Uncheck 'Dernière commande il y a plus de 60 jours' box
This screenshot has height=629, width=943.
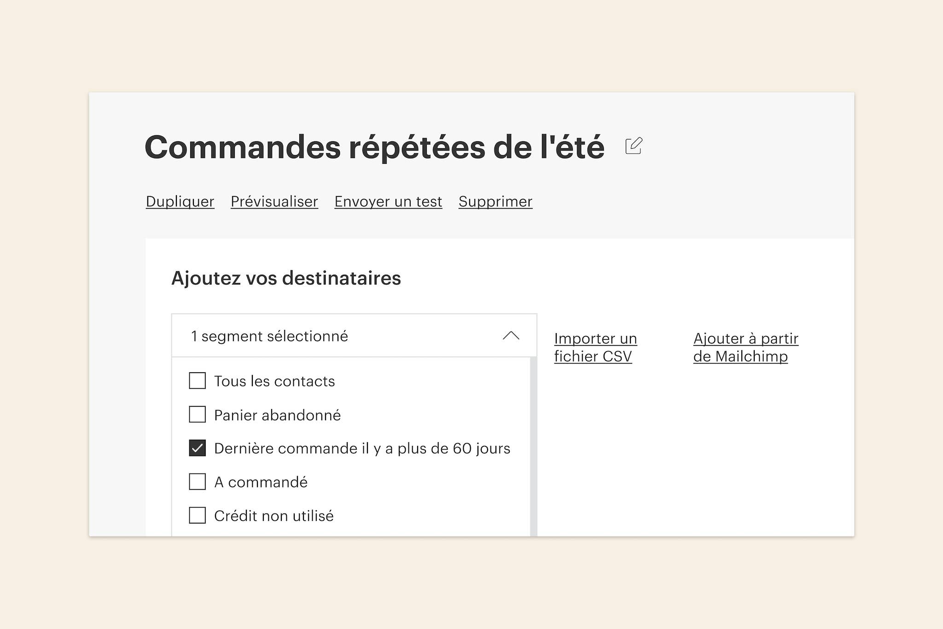[x=198, y=448]
